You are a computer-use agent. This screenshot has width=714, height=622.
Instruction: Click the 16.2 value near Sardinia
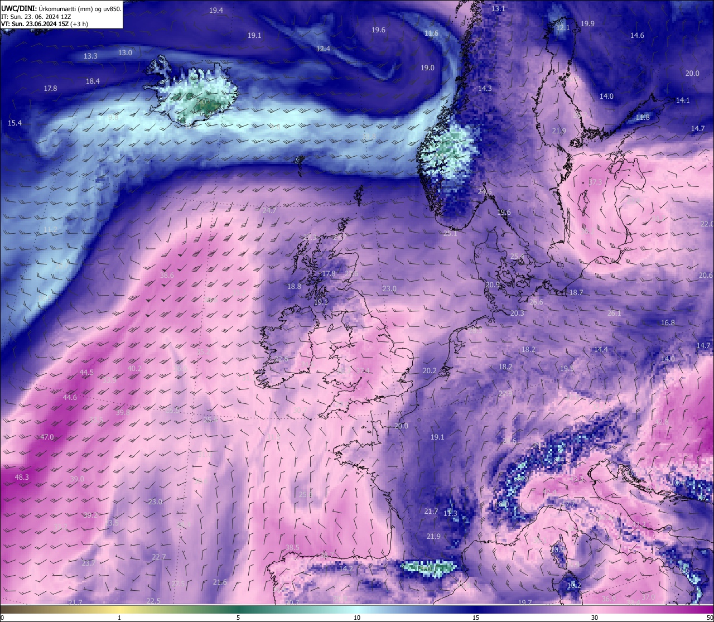(574, 586)
